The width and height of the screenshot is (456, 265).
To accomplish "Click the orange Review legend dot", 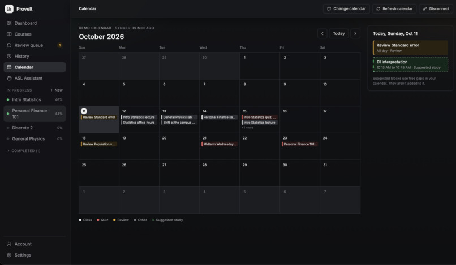I will pos(114,220).
